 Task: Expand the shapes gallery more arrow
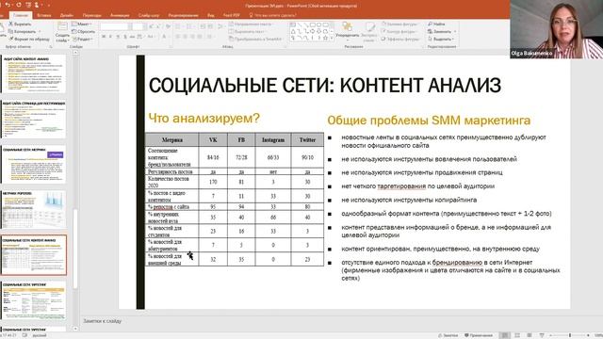point(332,39)
